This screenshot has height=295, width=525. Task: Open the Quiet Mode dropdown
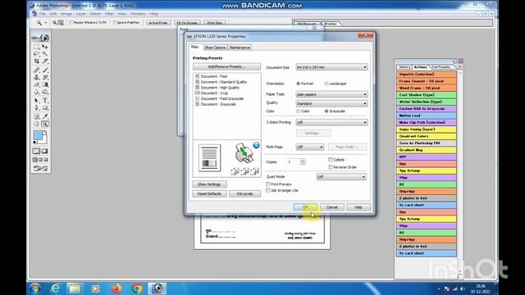click(x=341, y=177)
